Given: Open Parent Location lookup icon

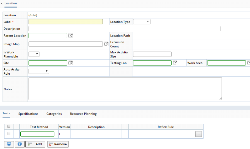Looking at the screenshot, I should tap(71, 35).
